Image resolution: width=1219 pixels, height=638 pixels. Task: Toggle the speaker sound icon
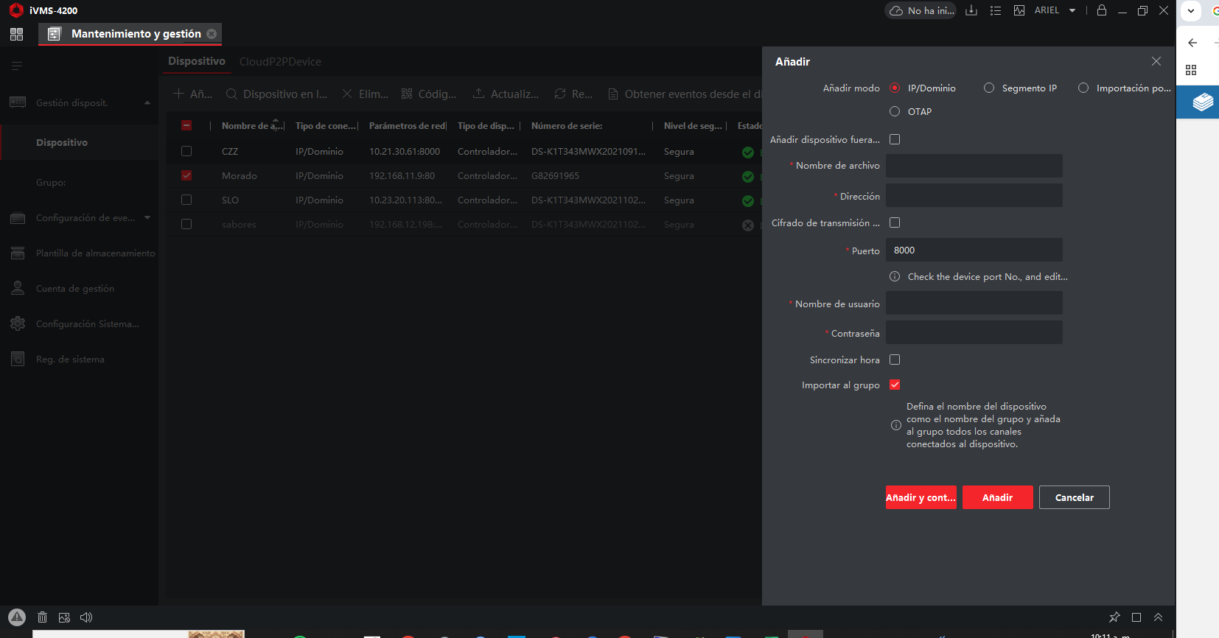click(x=86, y=617)
